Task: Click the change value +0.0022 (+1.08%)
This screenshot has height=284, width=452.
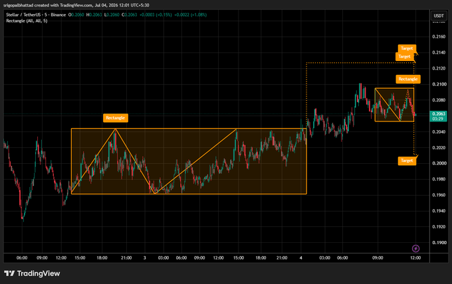Action: 190,15
